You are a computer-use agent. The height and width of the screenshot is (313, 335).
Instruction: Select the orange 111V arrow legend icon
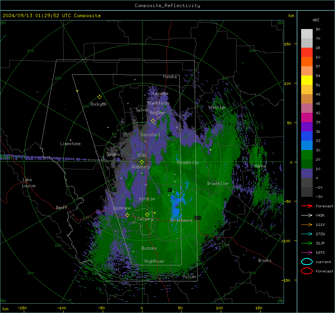307,224
